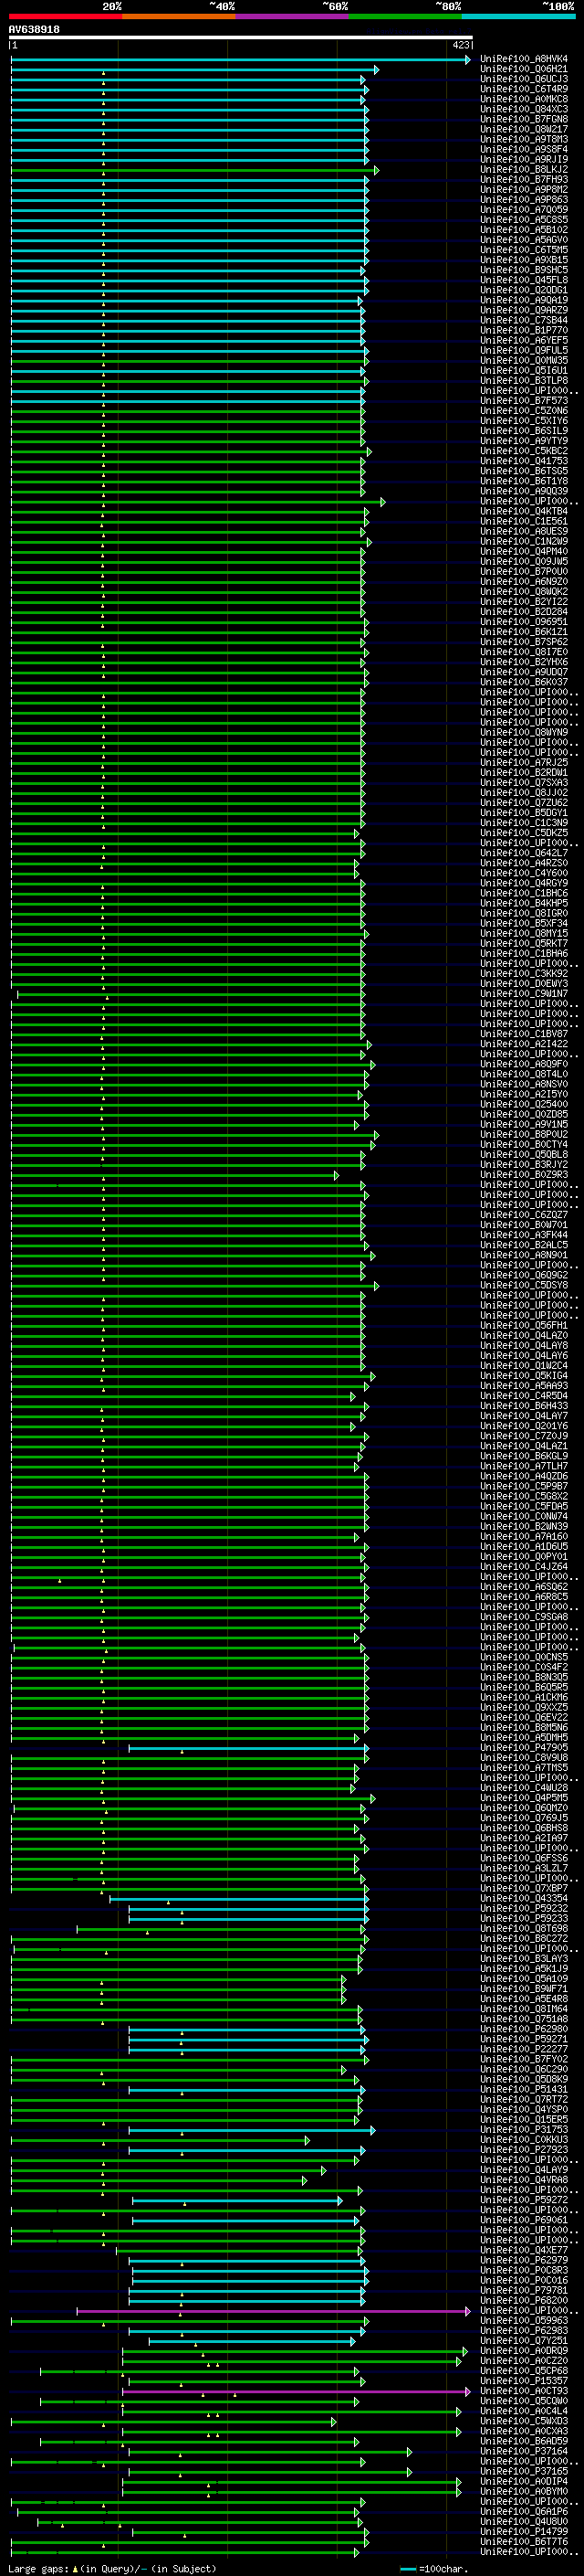Screen dimensions: 584x2576
Task: Select the UniRef100_Q4LAY9 label
Action: tap(524, 2170)
